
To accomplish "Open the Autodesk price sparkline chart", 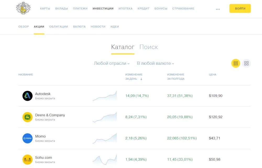I will click(105, 96).
